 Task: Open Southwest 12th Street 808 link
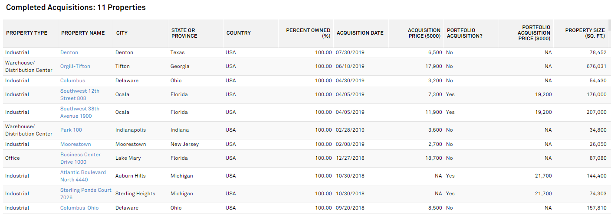(79, 94)
